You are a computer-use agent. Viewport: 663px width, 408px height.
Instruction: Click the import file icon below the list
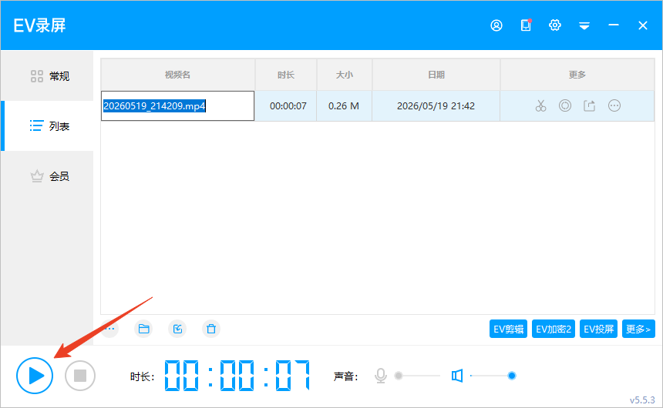pos(177,329)
